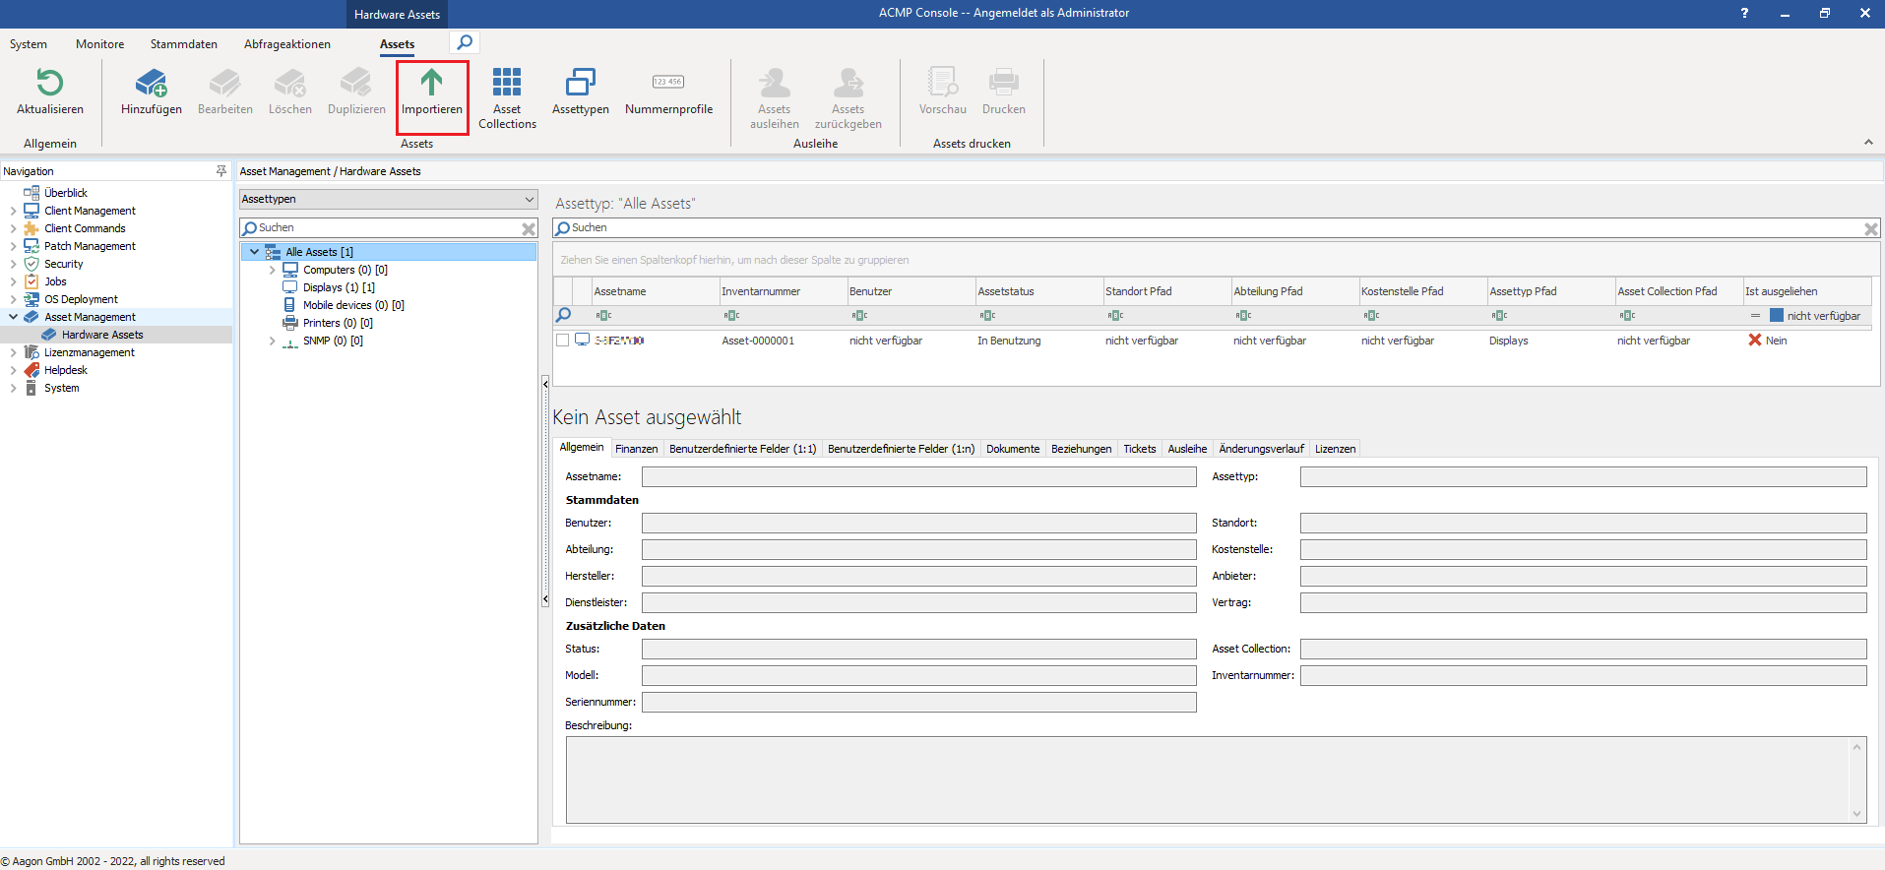1885x870 pixels.
Task: Open the help question mark
Action: pos(1744,13)
